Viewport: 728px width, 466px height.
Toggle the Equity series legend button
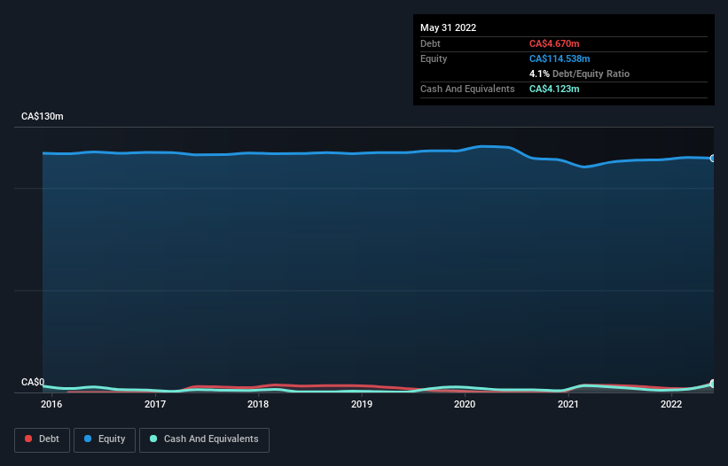coord(105,439)
